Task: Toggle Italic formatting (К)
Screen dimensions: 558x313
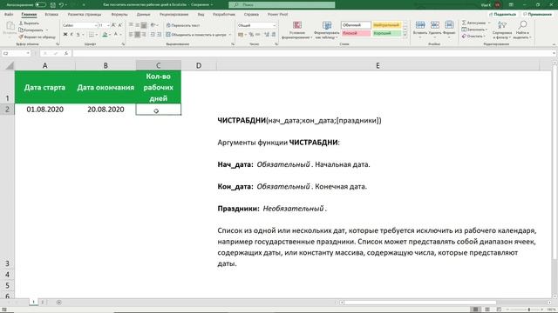Action: point(71,35)
